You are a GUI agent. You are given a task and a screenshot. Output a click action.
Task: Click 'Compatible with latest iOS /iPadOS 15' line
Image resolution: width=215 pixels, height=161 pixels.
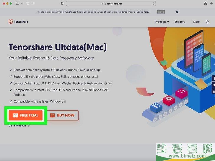61,92
